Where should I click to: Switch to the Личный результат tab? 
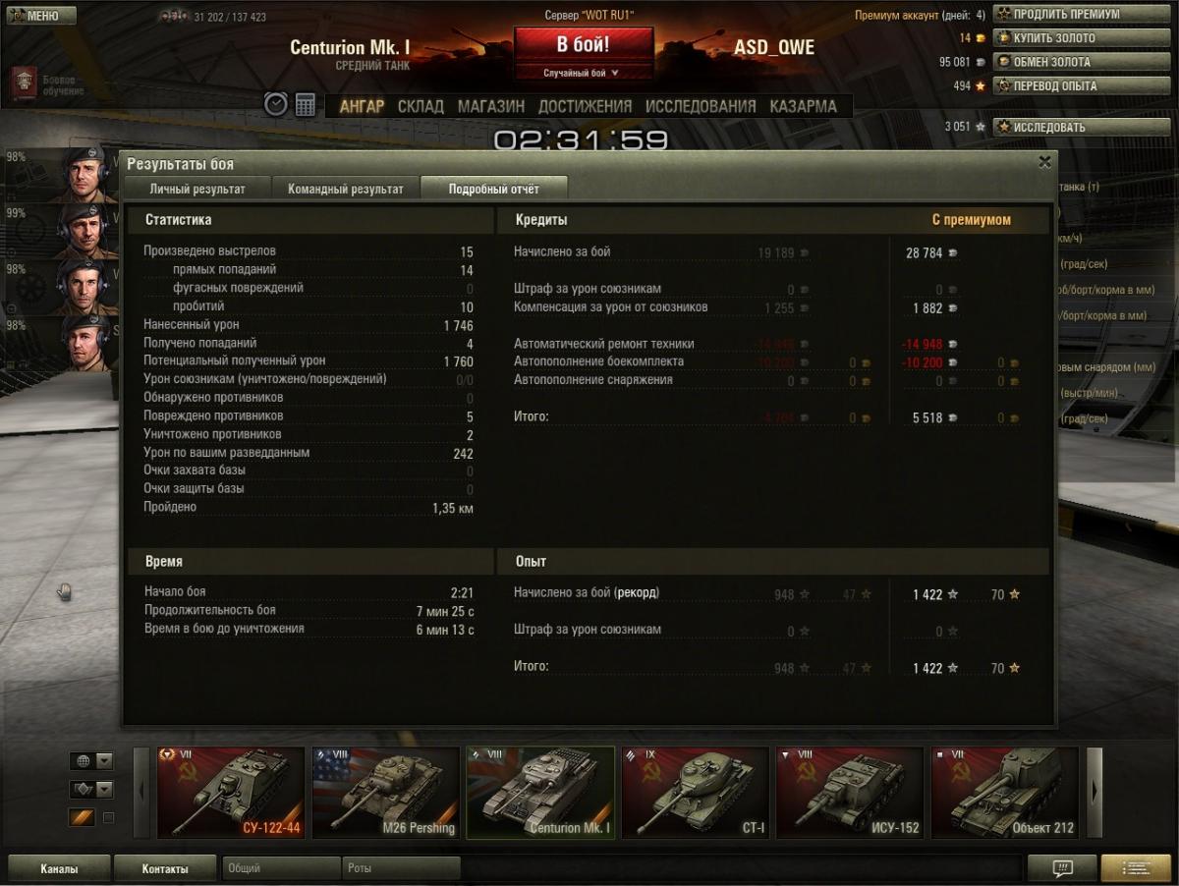[x=197, y=189]
